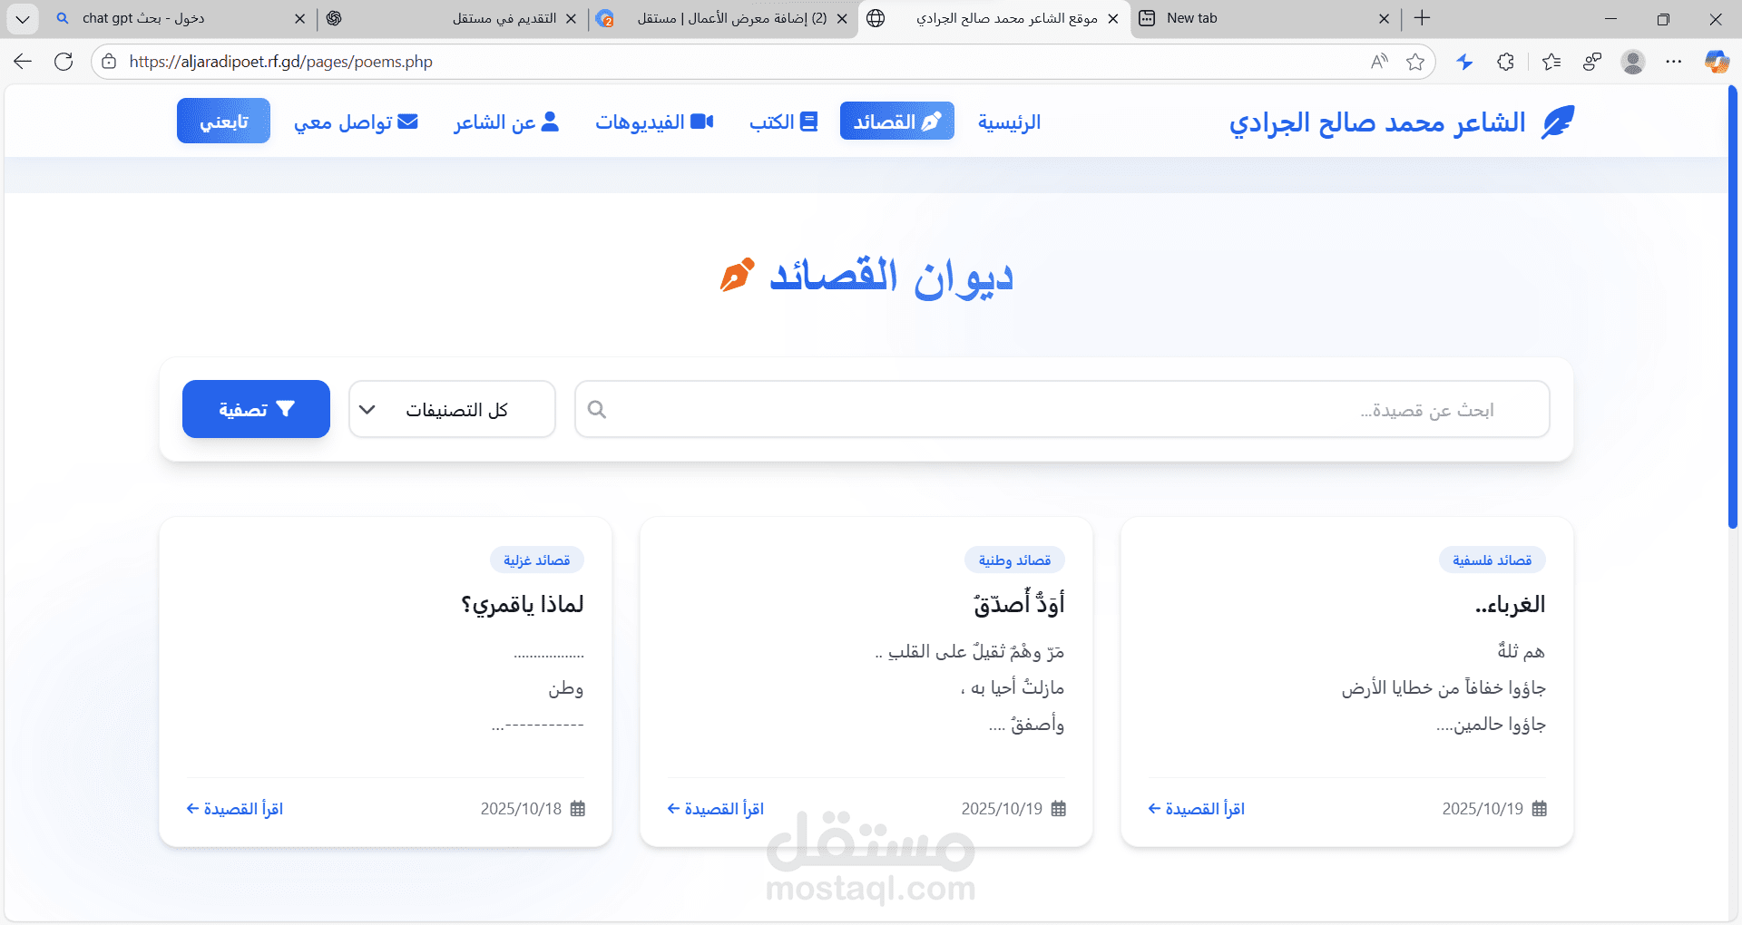
Task: Open القصائد in site navigation
Action: [x=897, y=122]
